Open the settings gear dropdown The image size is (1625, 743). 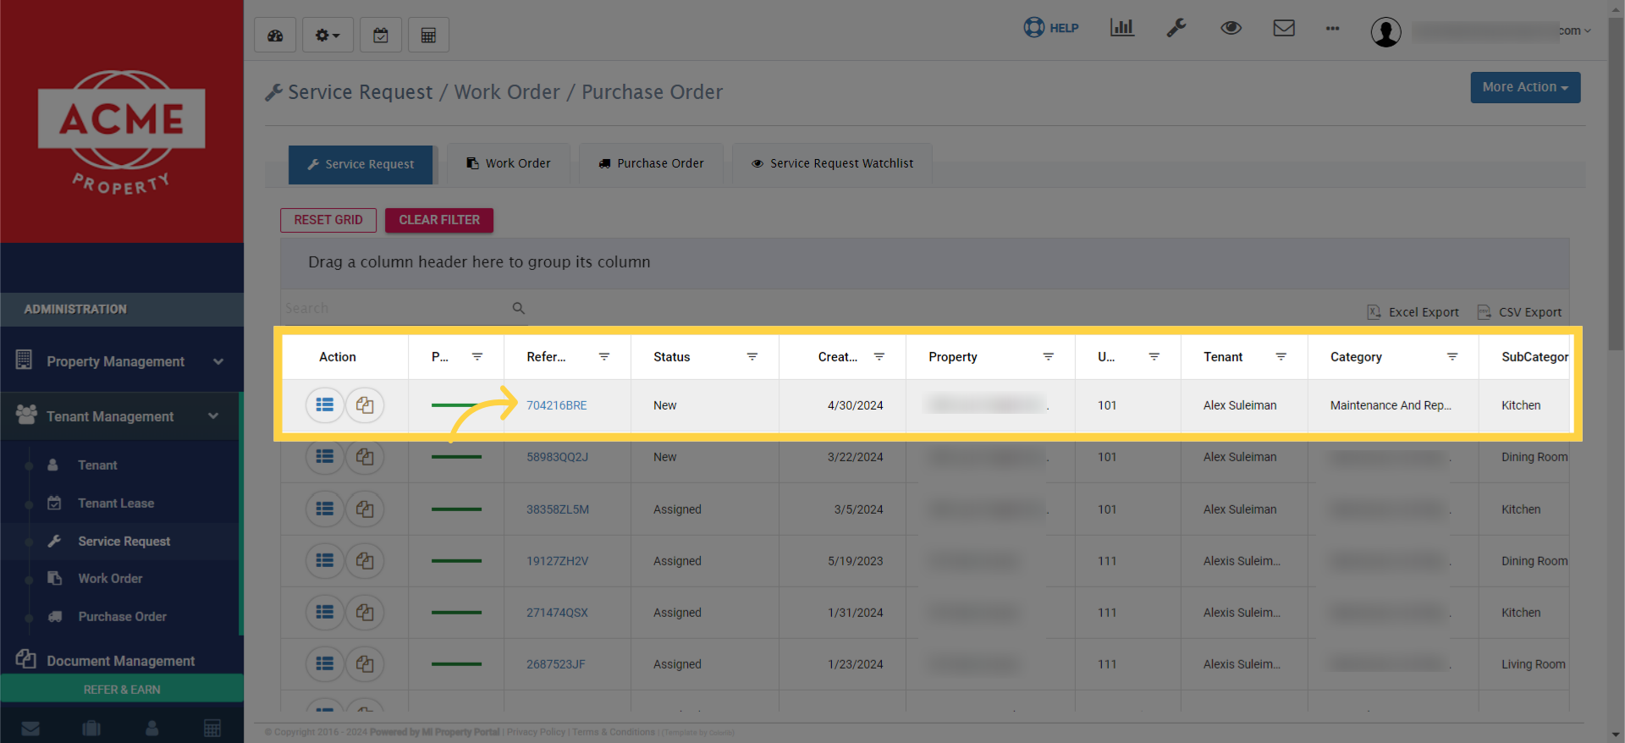click(328, 36)
